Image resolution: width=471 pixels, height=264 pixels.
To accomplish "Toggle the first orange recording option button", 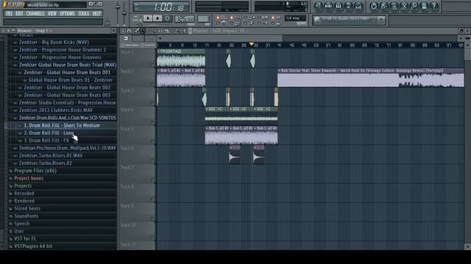I will (218, 18).
